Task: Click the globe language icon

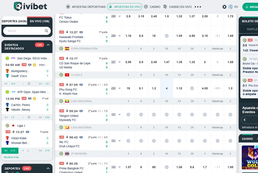Action: point(231,7)
